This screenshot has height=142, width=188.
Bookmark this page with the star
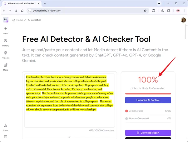(x=145, y=11)
